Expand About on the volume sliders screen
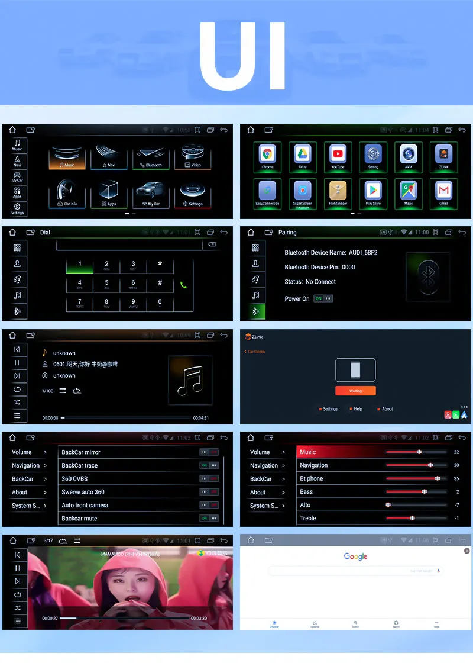 coord(267,493)
